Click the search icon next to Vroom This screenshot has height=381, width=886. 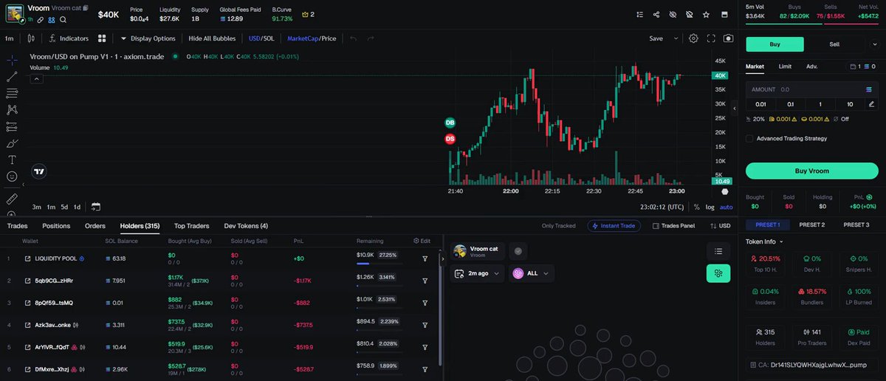[63, 20]
